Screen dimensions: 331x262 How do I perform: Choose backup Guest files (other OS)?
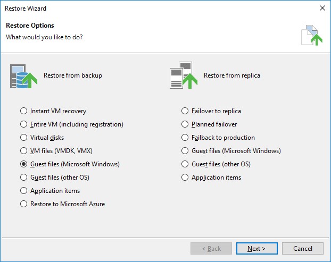(x=23, y=178)
